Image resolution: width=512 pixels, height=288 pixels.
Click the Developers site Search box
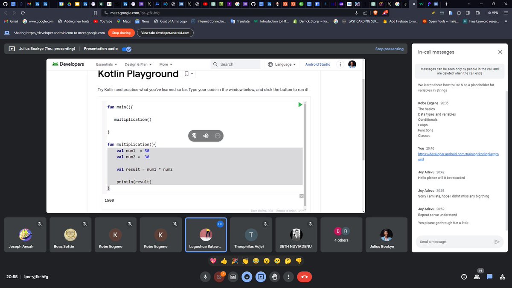(236, 64)
